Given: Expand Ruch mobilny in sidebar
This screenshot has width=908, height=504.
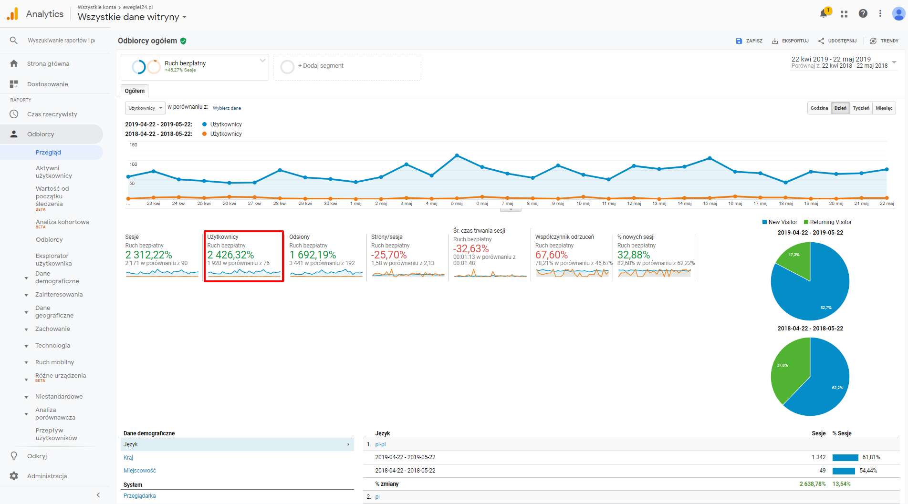Looking at the screenshot, I should (x=26, y=362).
